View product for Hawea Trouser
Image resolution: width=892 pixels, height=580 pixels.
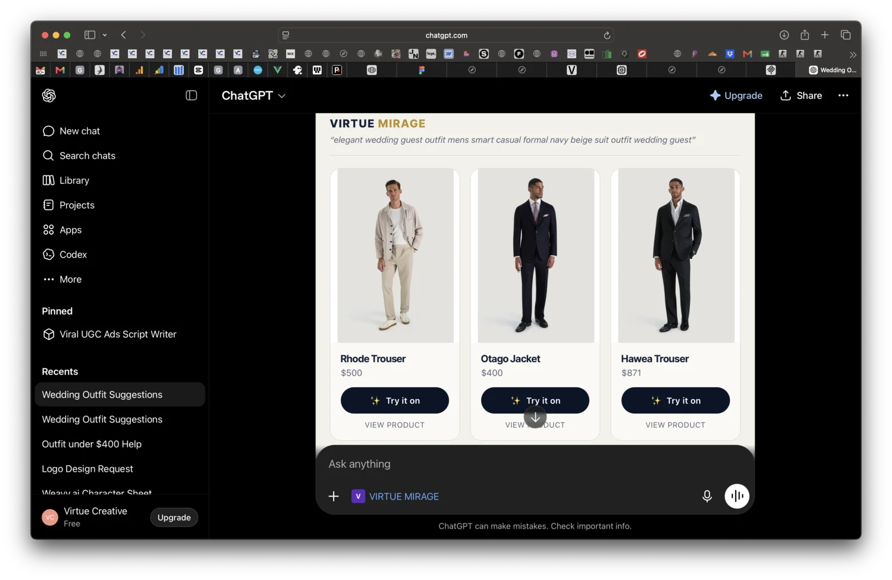click(676, 425)
